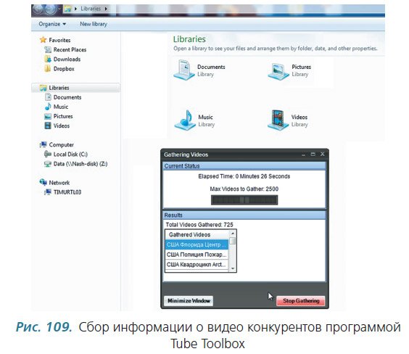
Task: Open the Videos library icon in main pane
Action: click(278, 120)
